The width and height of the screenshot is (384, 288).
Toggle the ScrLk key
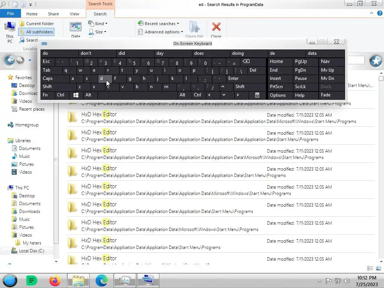(305, 87)
